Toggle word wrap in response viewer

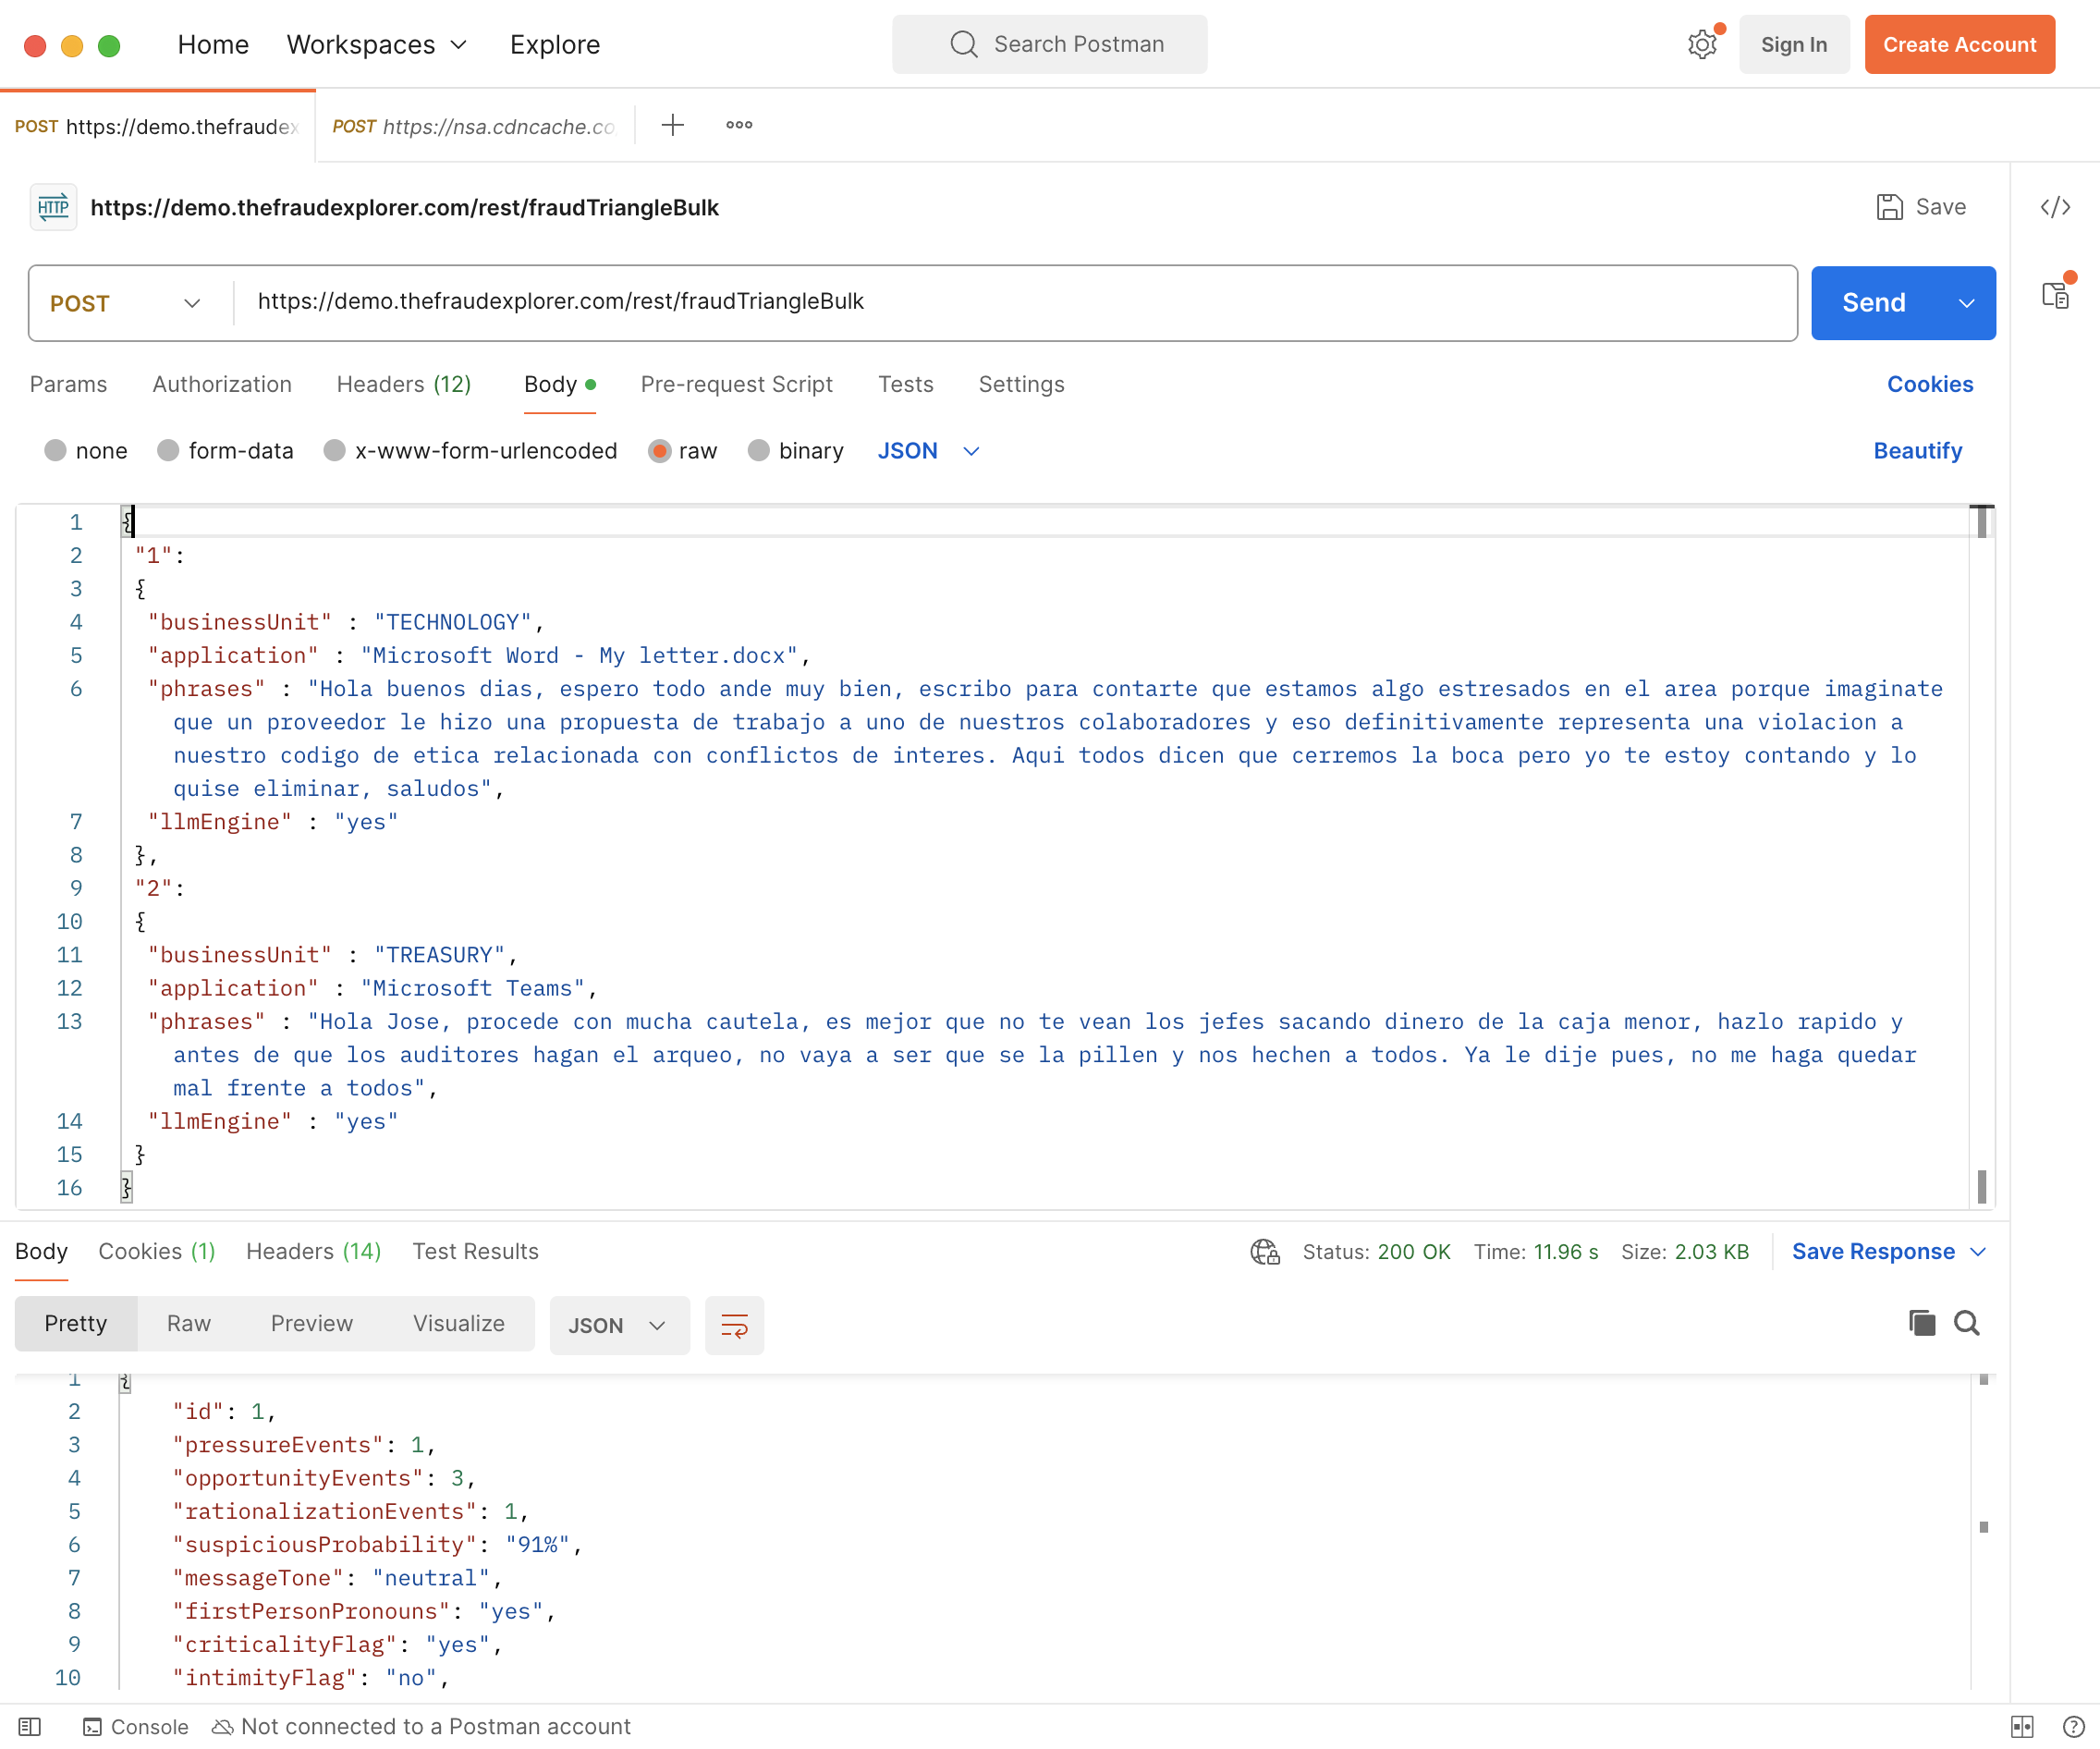pos(734,1326)
